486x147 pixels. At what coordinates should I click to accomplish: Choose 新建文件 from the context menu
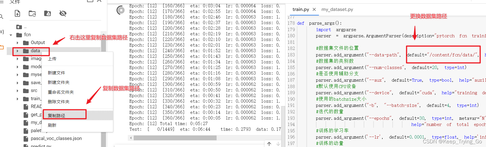point(56,73)
